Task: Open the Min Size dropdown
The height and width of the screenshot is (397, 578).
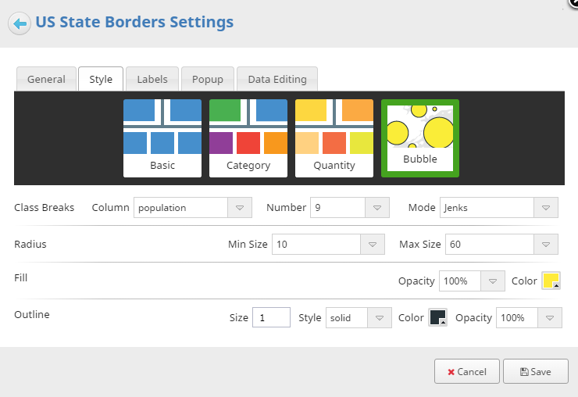Action: tap(328, 245)
